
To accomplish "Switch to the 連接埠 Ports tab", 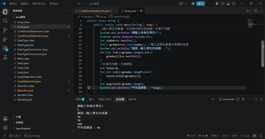I will (132, 99).
